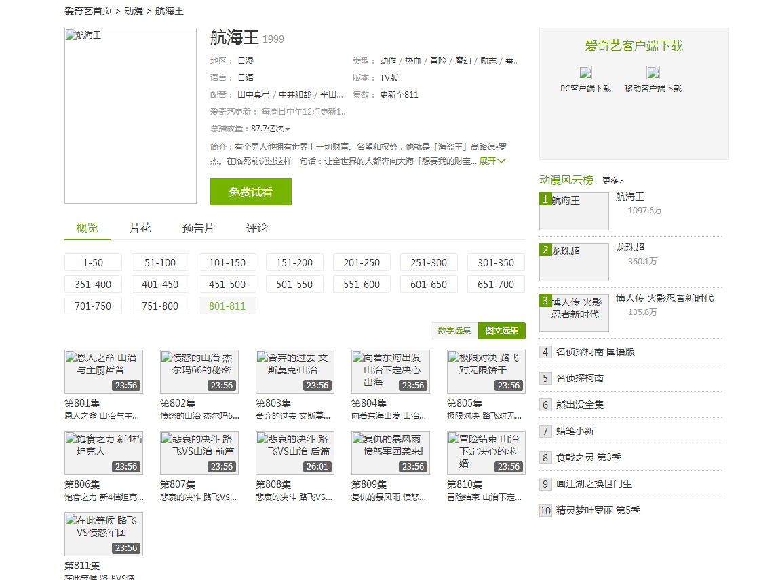Expand the 总播放量 87.7亿次 dropdown arrow

[x=288, y=129]
